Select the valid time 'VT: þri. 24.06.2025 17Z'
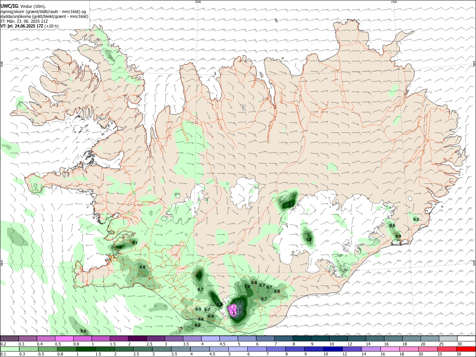Screen dimensions: 476x357 (22, 26)
